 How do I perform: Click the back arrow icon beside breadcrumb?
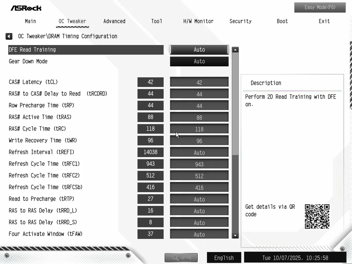coord(9,36)
